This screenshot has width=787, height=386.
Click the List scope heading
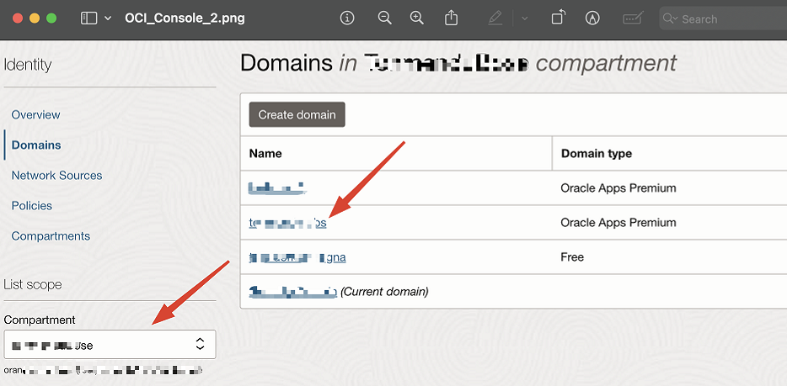coord(33,284)
